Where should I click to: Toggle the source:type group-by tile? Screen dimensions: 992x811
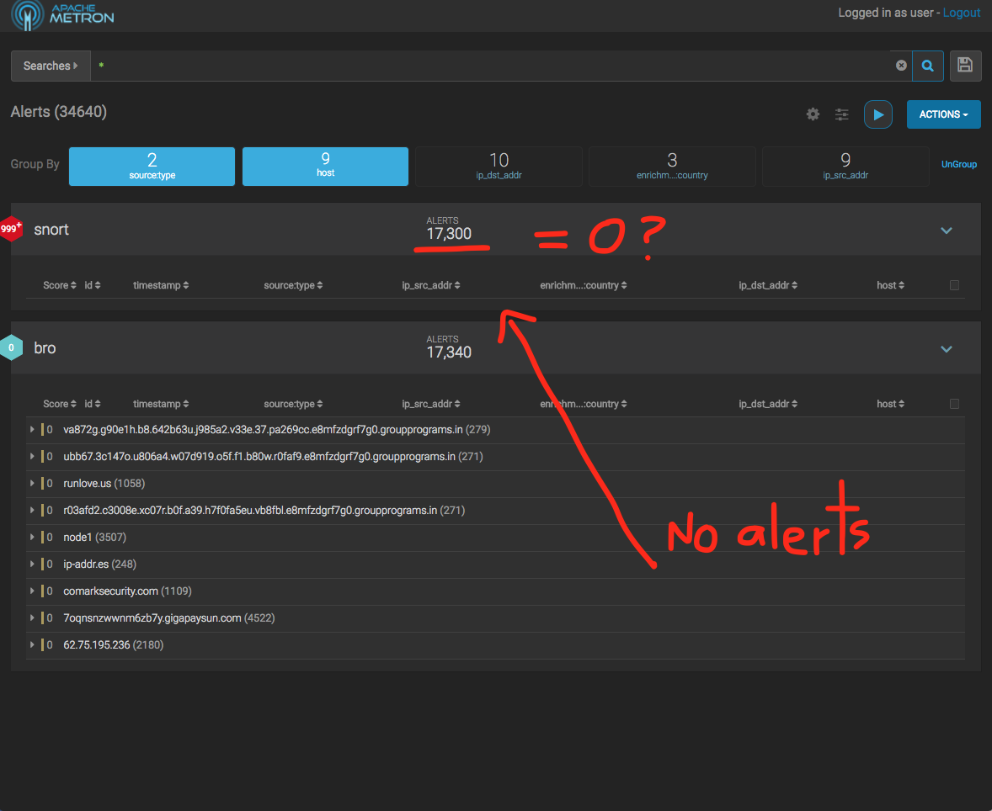coord(152,167)
